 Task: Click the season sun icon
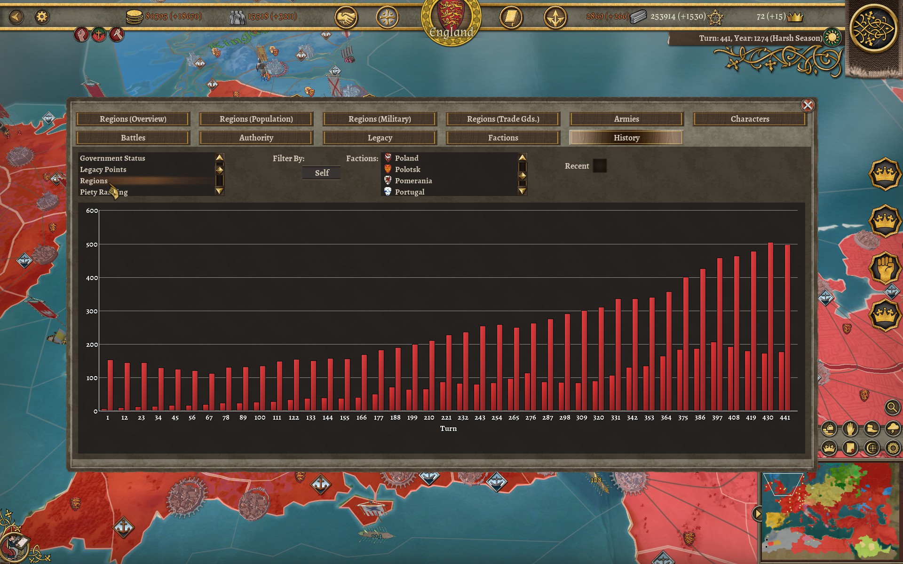tap(832, 37)
